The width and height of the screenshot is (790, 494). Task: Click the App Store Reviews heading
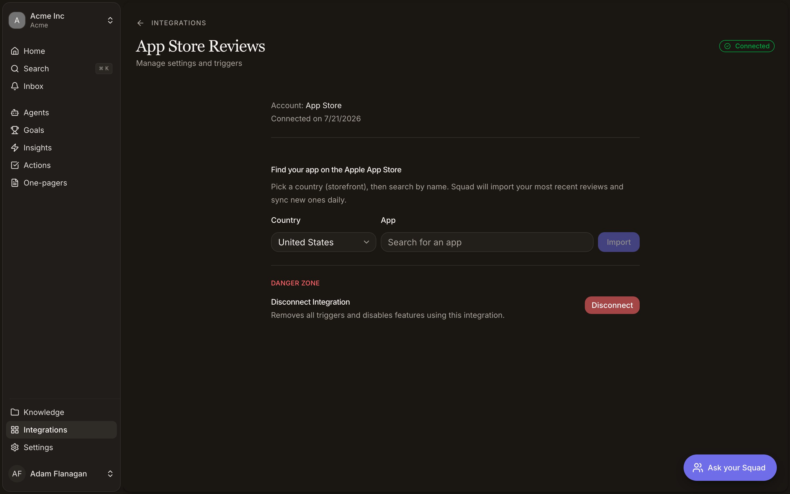[201, 46]
